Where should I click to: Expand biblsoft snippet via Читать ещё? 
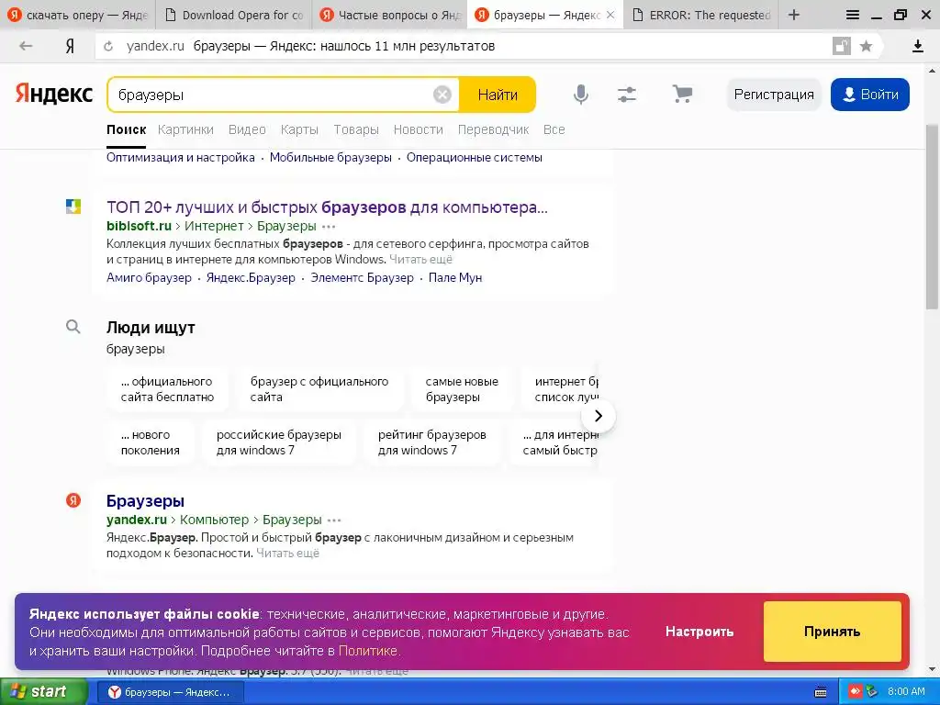pyautogui.click(x=420, y=260)
